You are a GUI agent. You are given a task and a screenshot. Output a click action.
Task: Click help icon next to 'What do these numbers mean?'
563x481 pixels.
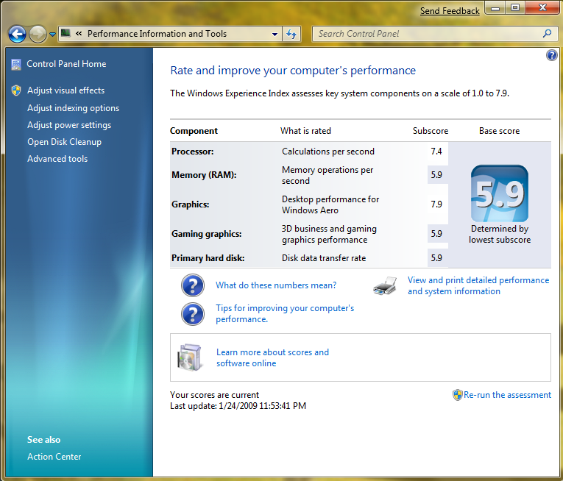click(193, 285)
